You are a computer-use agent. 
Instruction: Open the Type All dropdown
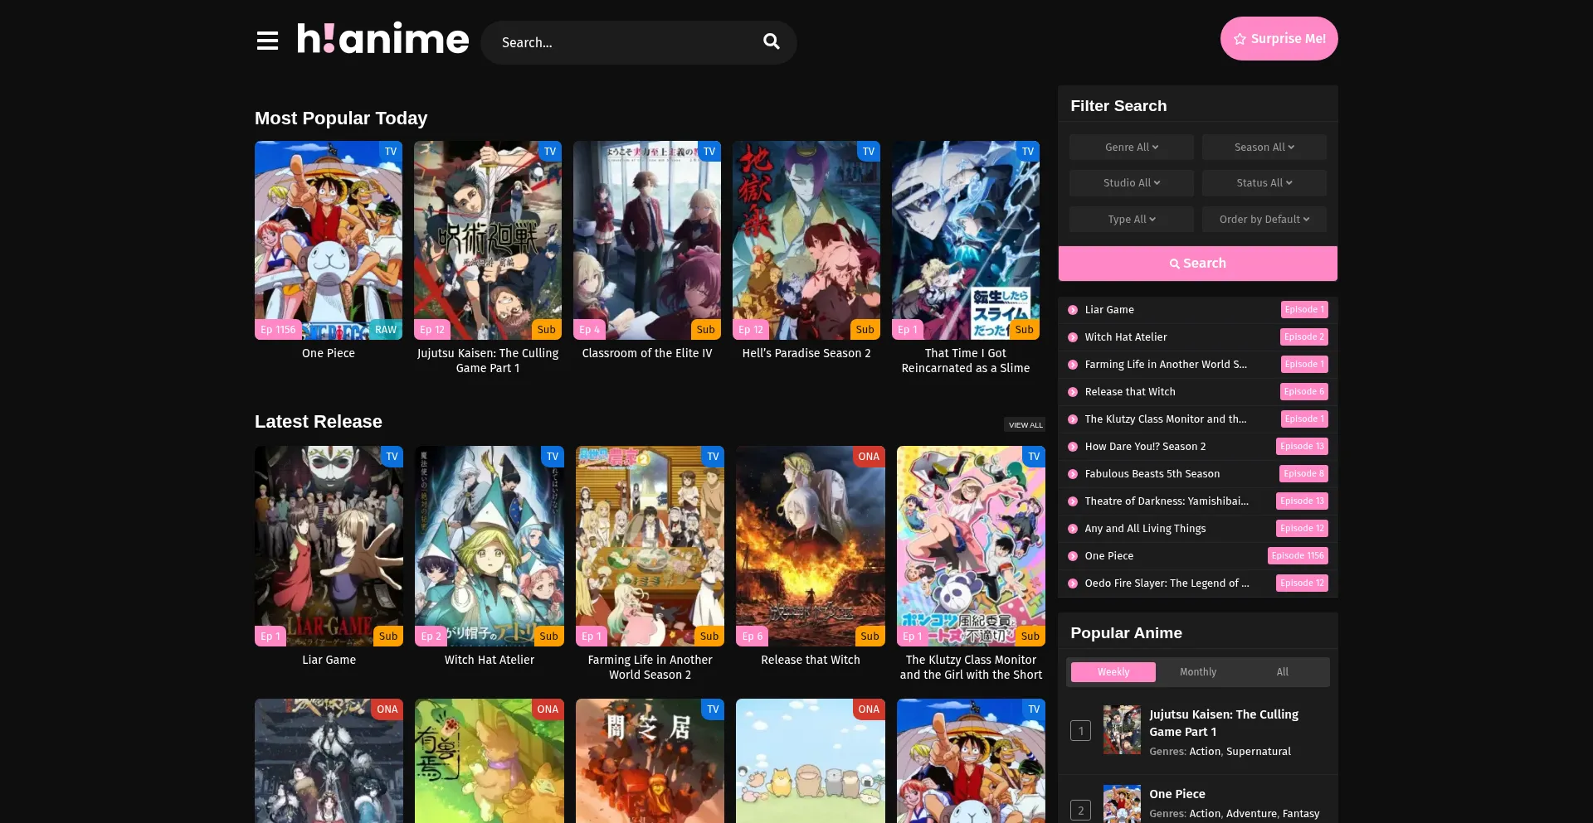click(x=1132, y=220)
